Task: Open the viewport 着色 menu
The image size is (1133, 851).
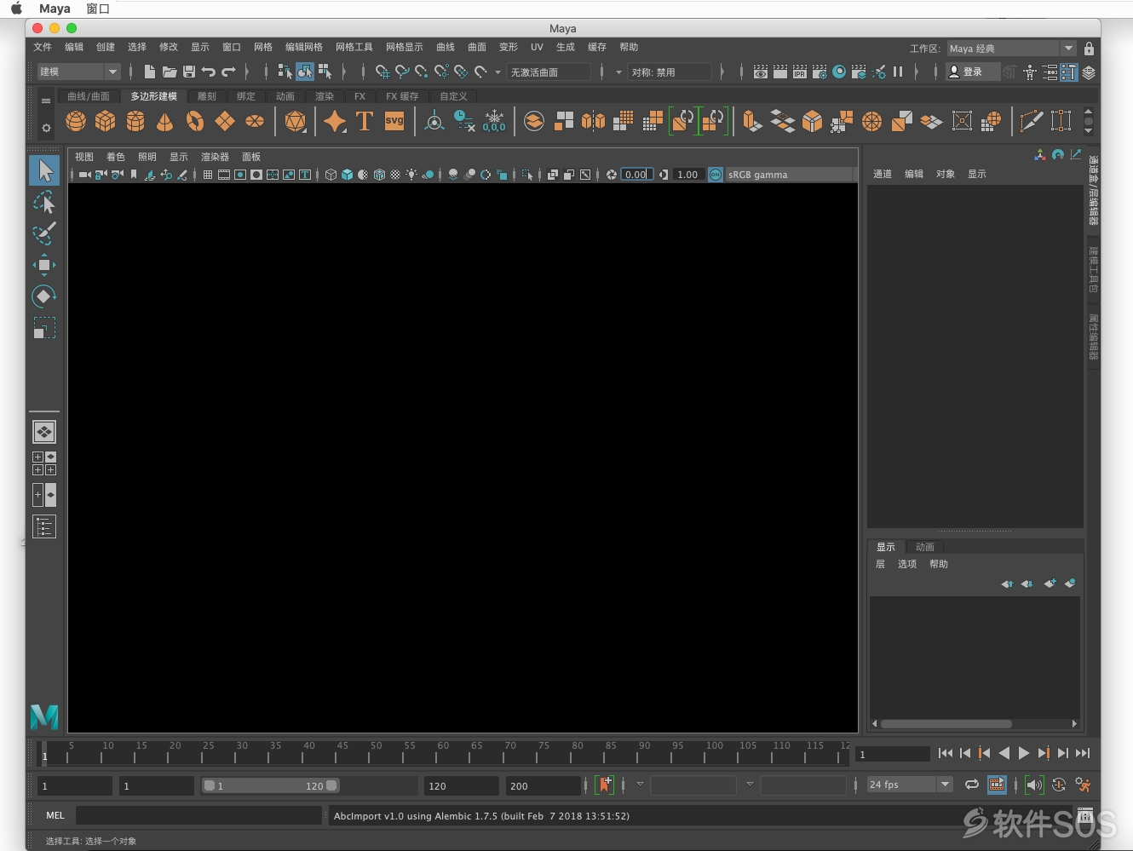Action: point(115,157)
